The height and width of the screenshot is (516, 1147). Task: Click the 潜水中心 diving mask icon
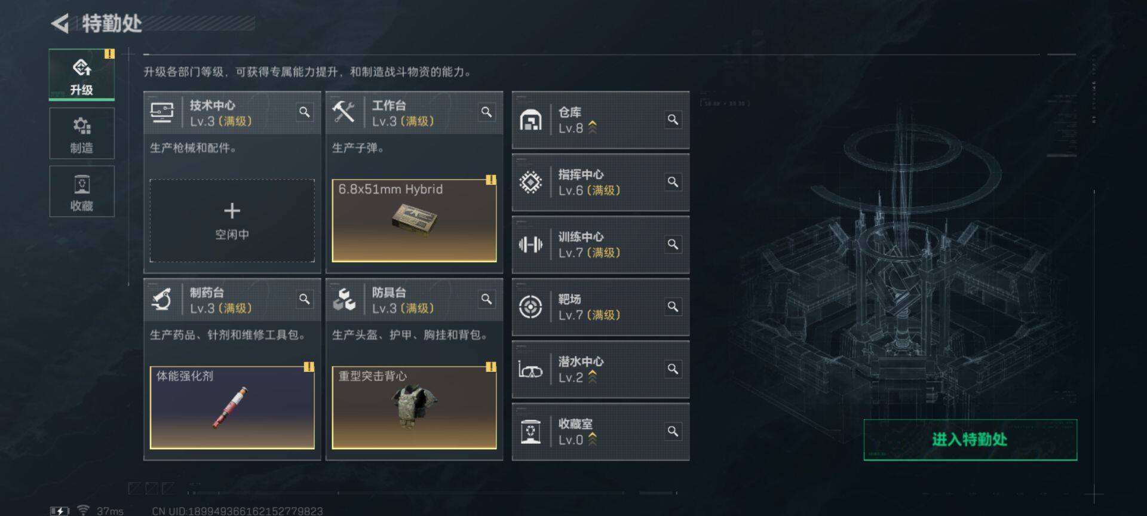530,370
